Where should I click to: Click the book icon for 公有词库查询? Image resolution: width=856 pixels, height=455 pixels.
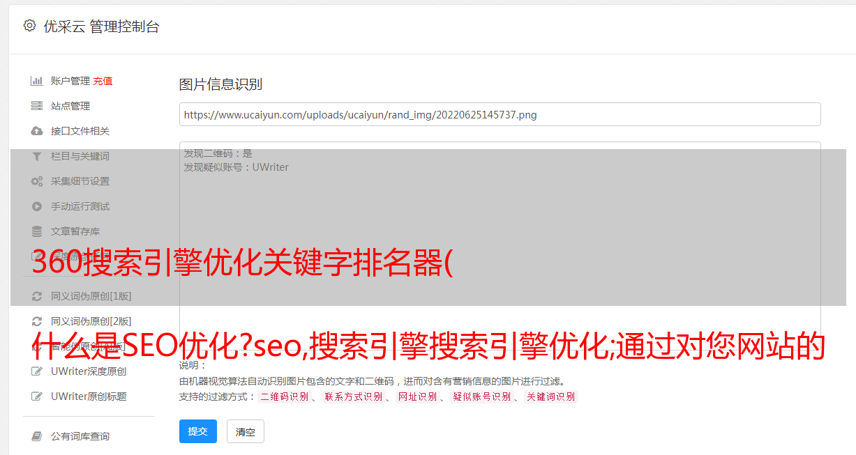coord(37,436)
